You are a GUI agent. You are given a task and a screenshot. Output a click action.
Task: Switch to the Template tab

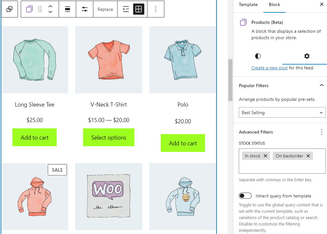click(x=248, y=5)
